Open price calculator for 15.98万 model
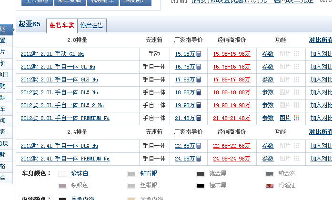332x200 pixels. [199, 54]
